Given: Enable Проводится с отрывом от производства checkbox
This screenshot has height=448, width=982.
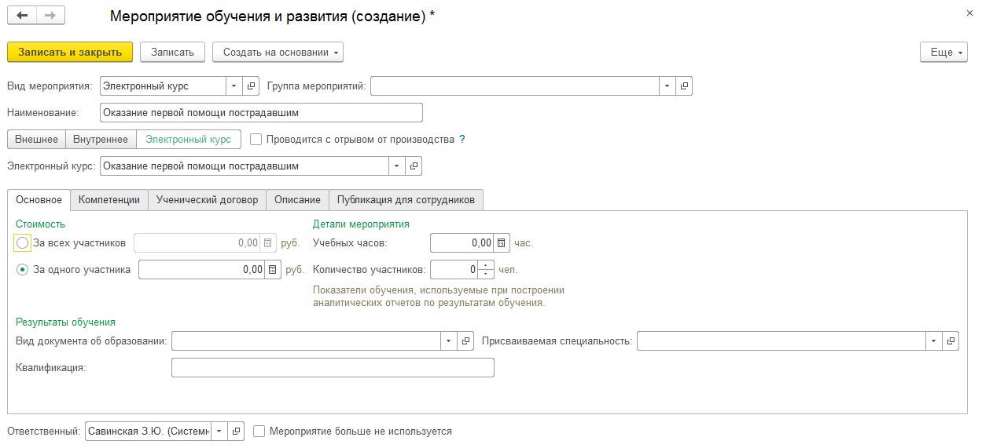Looking at the screenshot, I should coord(256,140).
